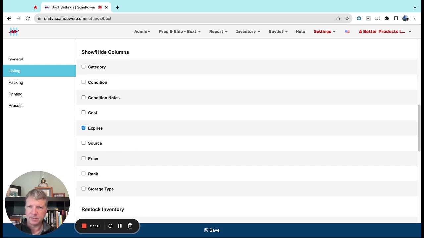The width and height of the screenshot is (424, 238).
Task: Click the page vertical scrollbar thumb
Action: pos(419,128)
